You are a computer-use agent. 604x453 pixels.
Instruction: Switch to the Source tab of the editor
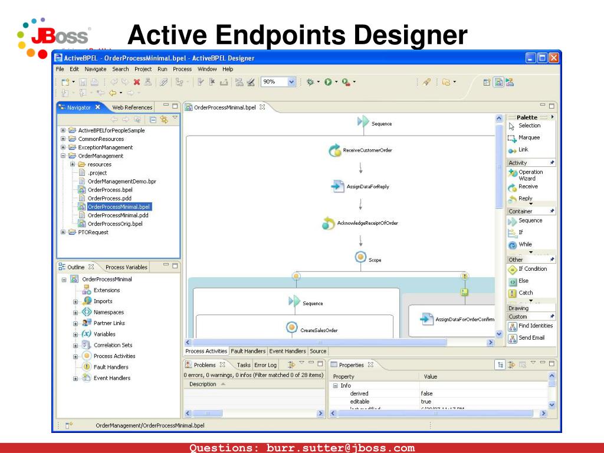click(318, 352)
